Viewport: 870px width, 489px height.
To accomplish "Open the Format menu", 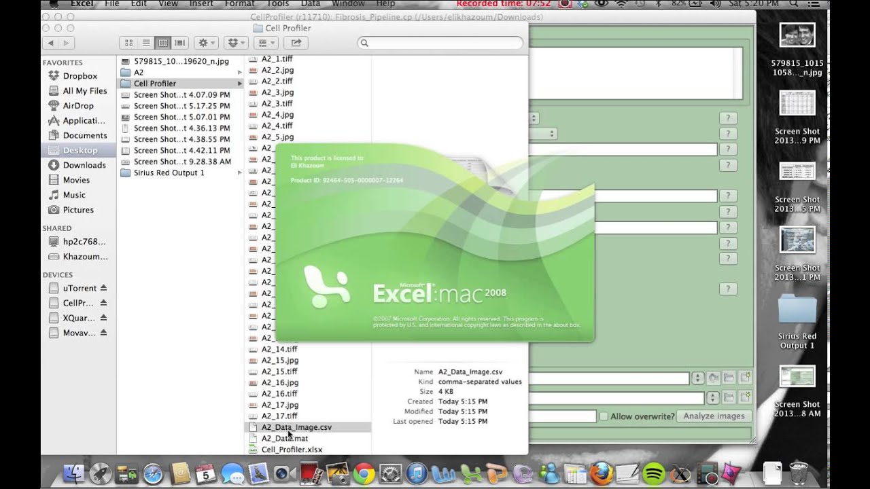I will click(240, 4).
